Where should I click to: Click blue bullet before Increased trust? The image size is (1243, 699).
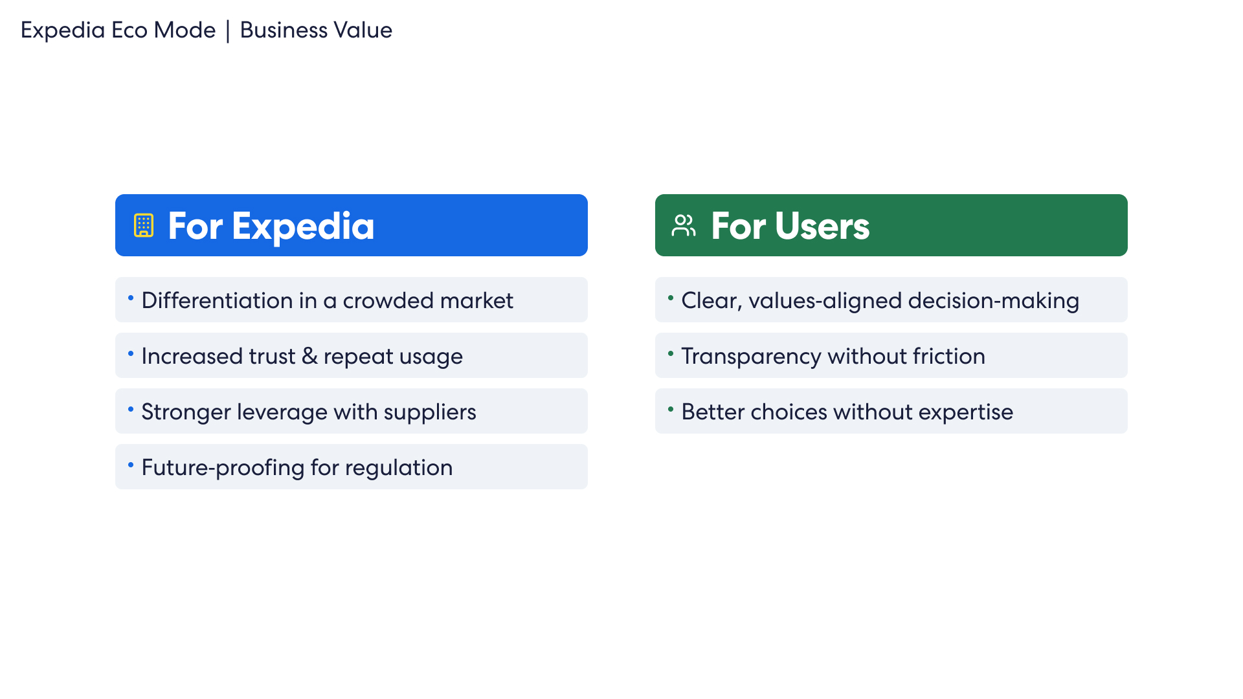pyautogui.click(x=131, y=353)
